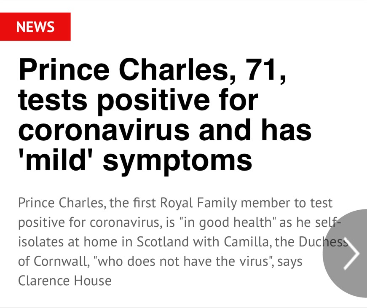The height and width of the screenshot is (308, 367).
Task: Click the word 'Scotland' in summary
Action: pyautogui.click(x=163, y=241)
